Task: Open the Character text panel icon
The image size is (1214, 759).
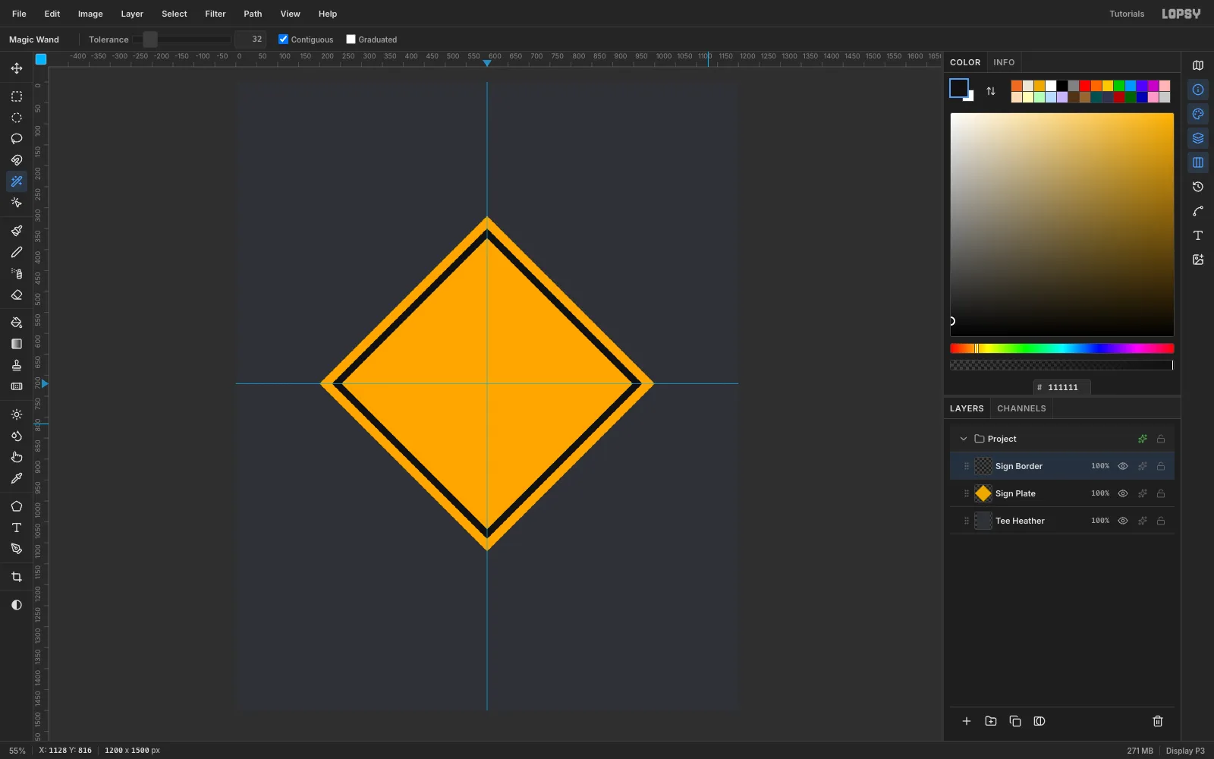Action: tap(1198, 235)
